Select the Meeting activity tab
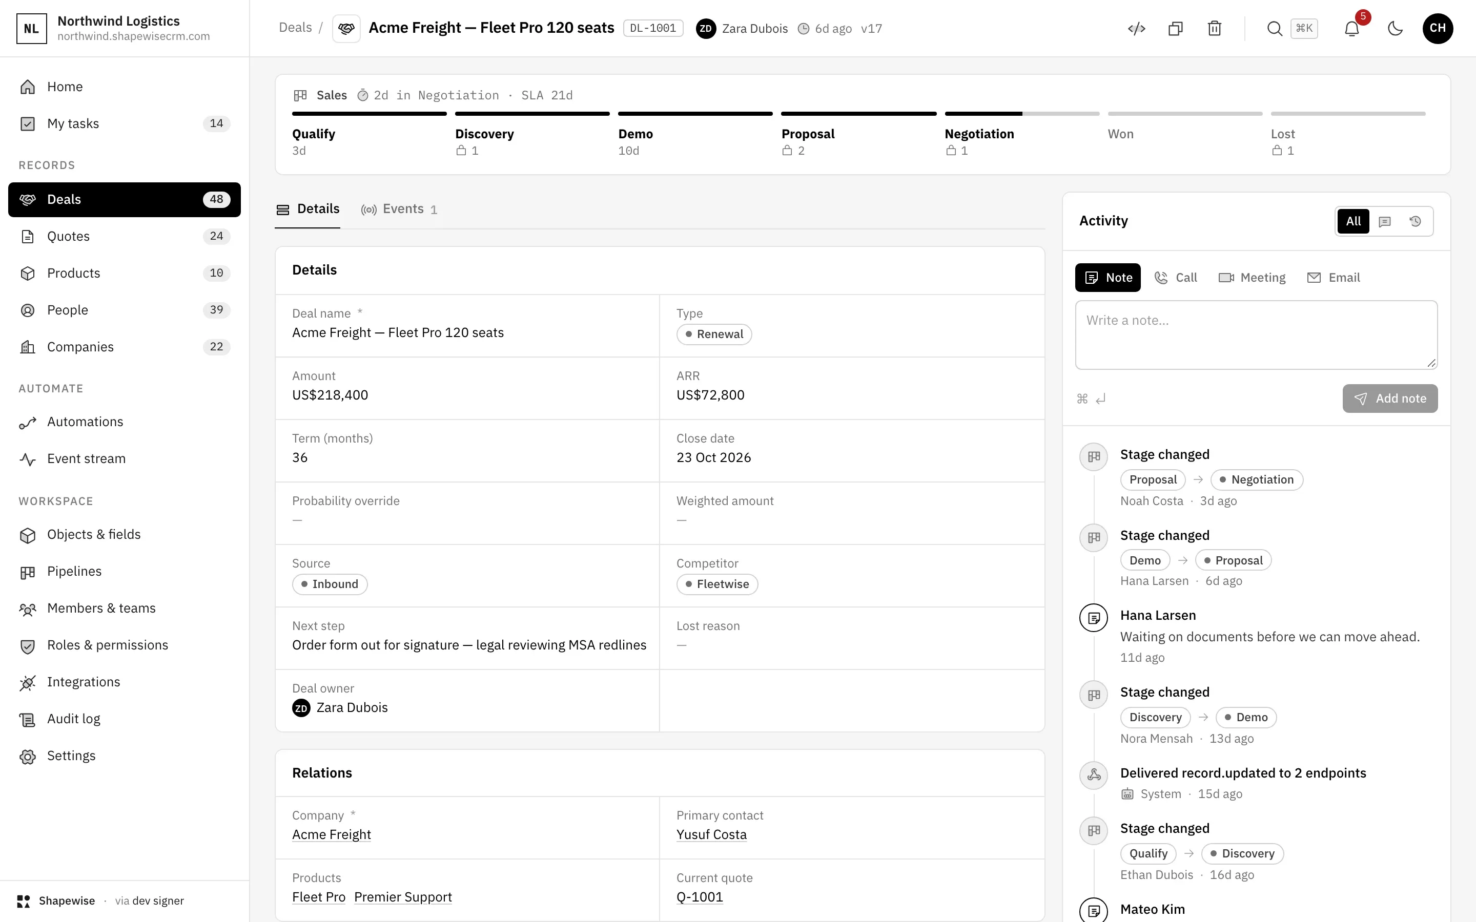Viewport: 1476px width, 922px height. coord(1252,278)
